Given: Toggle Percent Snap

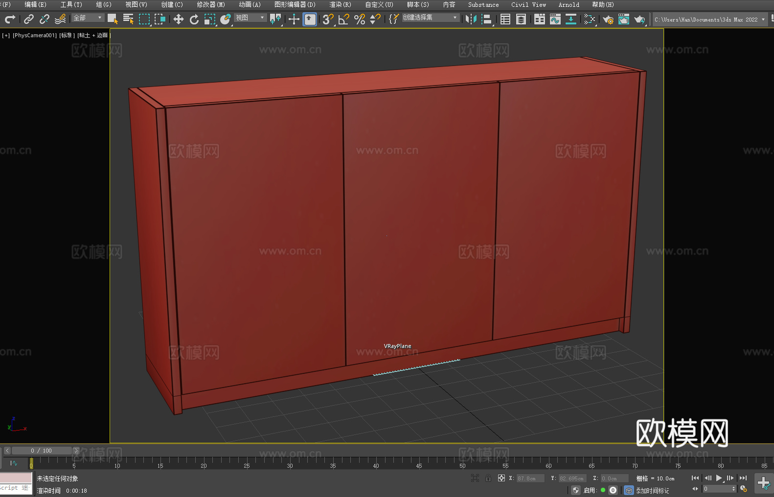Looking at the screenshot, I should (360, 19).
